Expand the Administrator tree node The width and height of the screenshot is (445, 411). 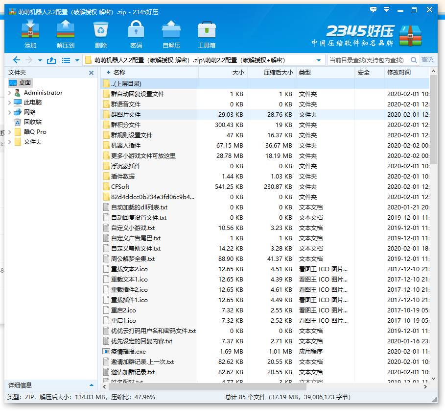(9, 93)
